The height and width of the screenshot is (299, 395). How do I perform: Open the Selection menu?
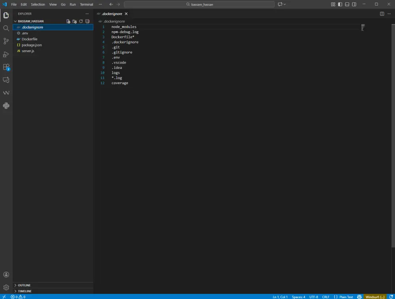tap(38, 4)
